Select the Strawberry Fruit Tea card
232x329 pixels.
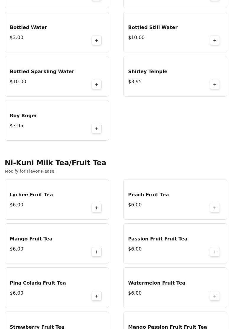tap(57, 321)
